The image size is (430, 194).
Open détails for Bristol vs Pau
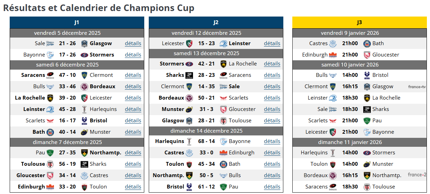(272, 187)
